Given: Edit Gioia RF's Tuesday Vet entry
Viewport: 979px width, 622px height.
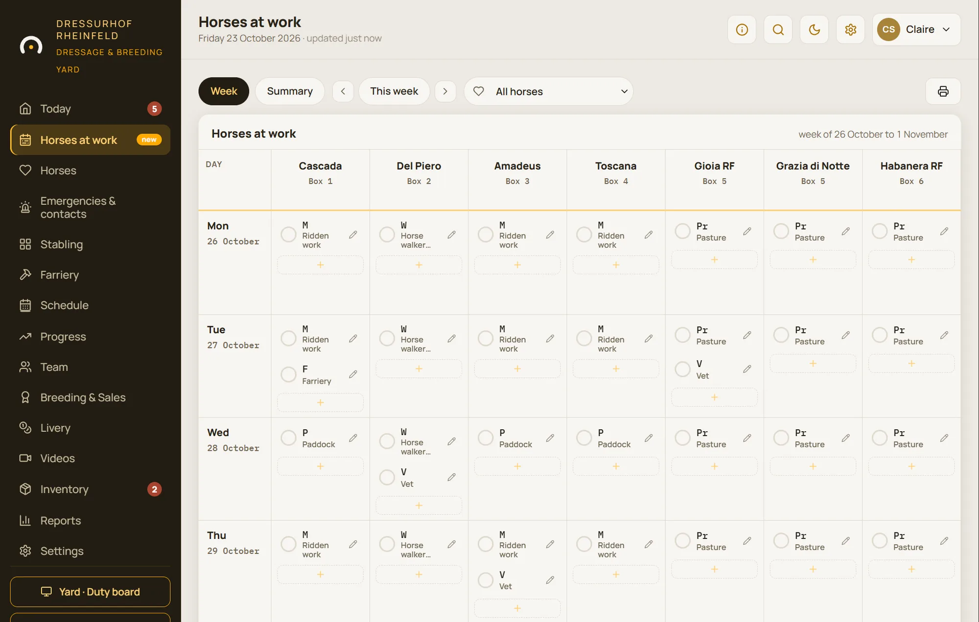Looking at the screenshot, I should click(747, 369).
